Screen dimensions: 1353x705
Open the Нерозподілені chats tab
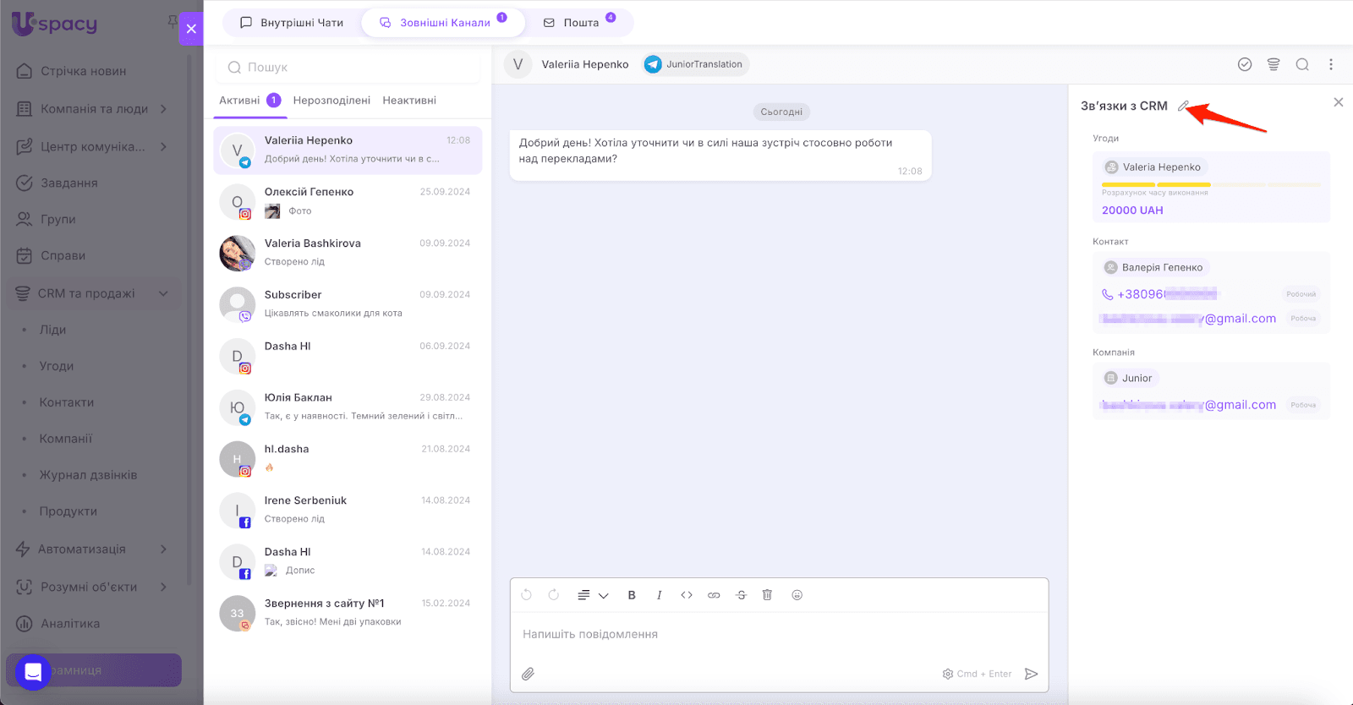tap(331, 101)
